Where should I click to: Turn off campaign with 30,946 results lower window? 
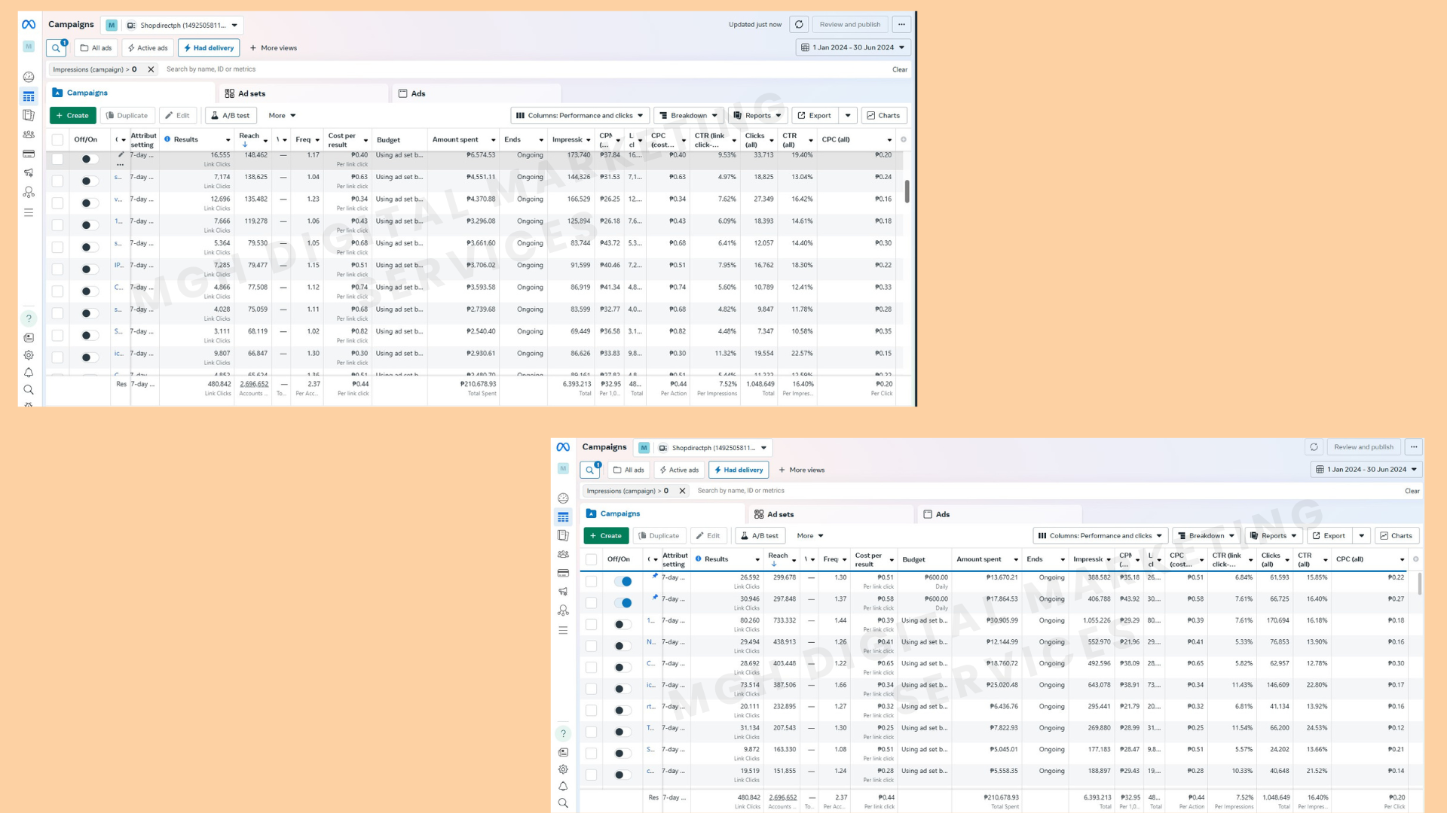coord(623,603)
